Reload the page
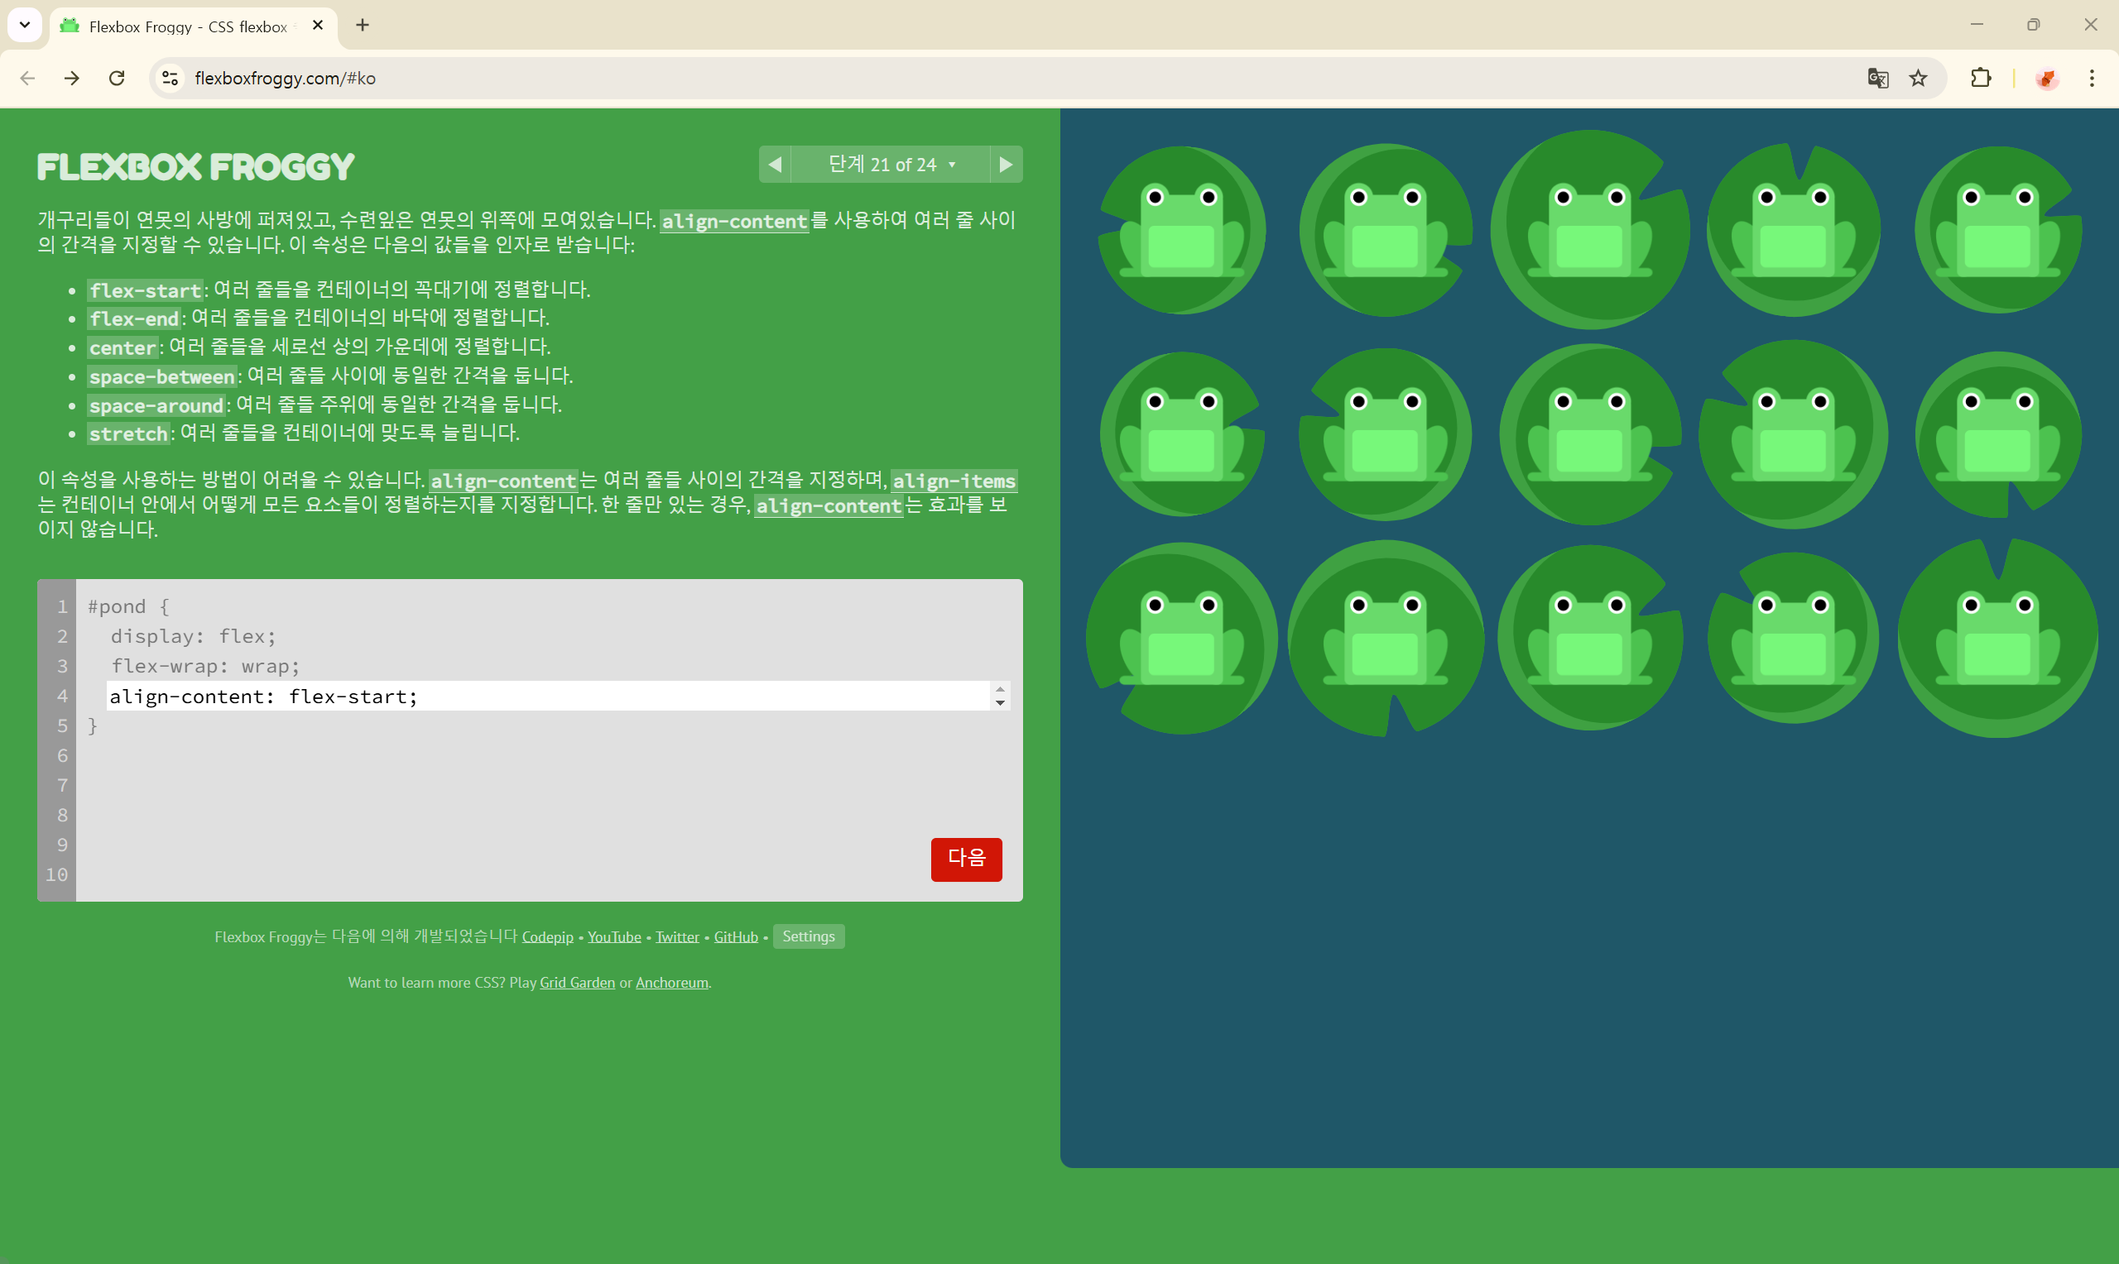The height and width of the screenshot is (1264, 2119). (x=117, y=79)
